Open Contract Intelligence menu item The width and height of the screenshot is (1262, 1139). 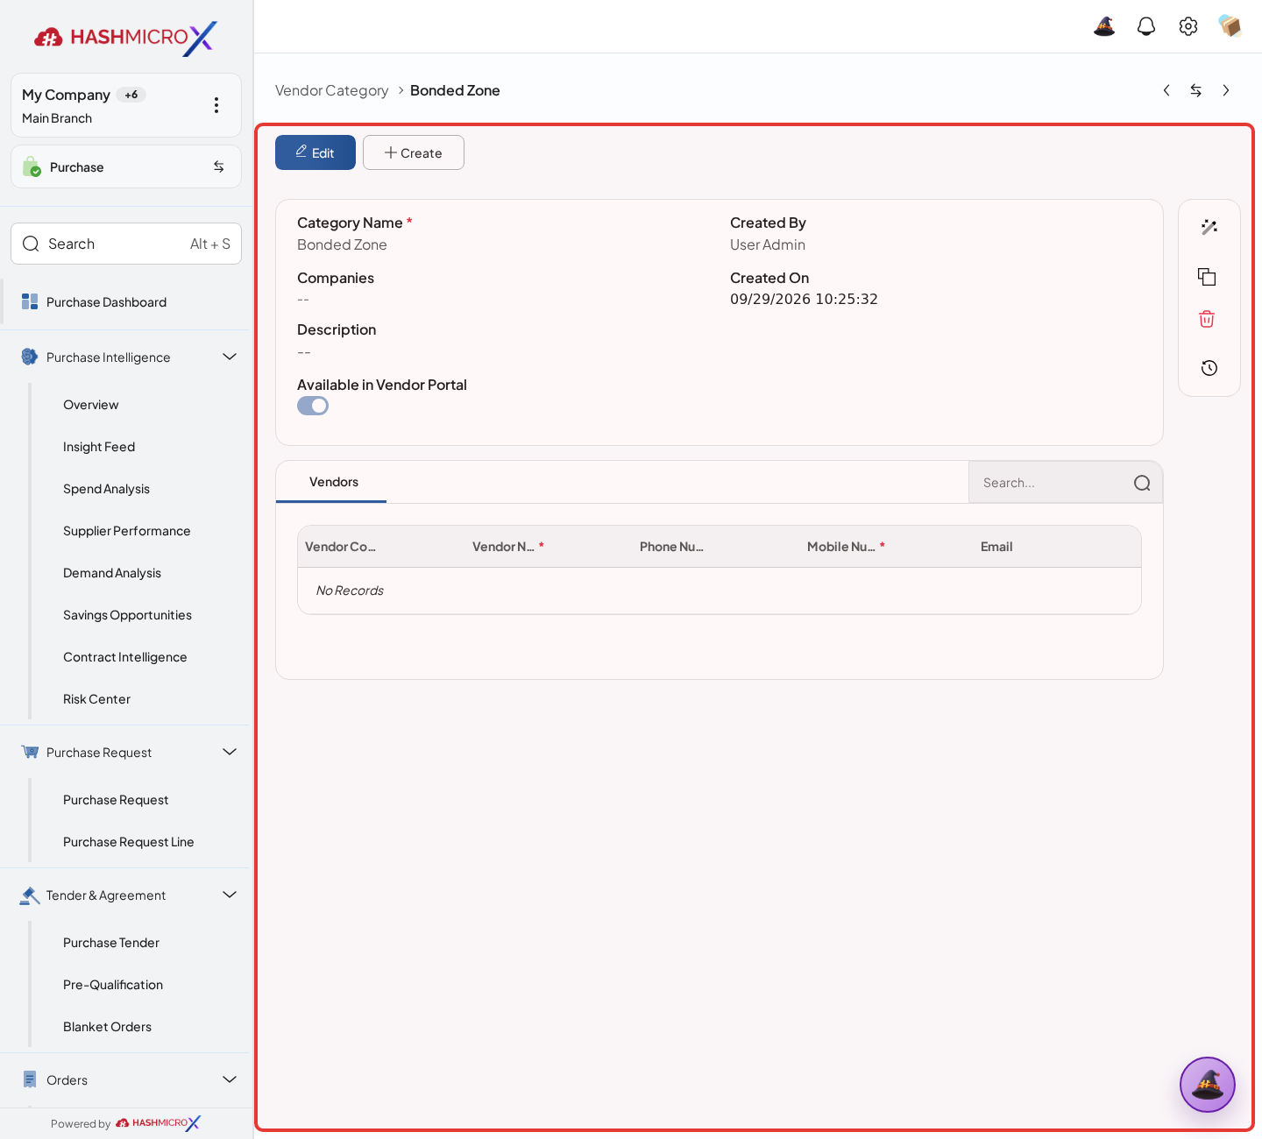(x=125, y=657)
